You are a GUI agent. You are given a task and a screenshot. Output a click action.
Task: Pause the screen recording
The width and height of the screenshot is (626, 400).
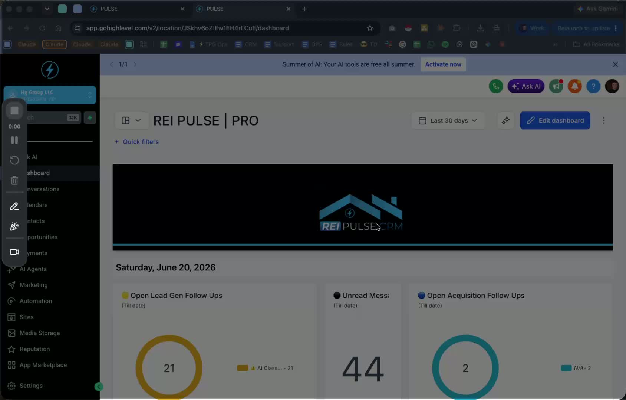[14, 140]
